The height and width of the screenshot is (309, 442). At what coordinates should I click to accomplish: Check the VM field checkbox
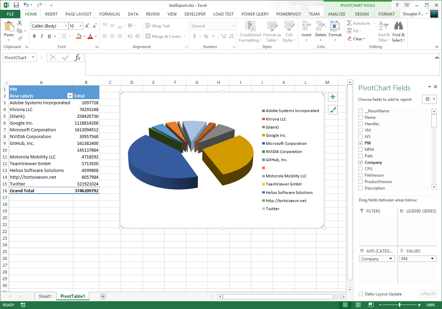click(x=361, y=130)
